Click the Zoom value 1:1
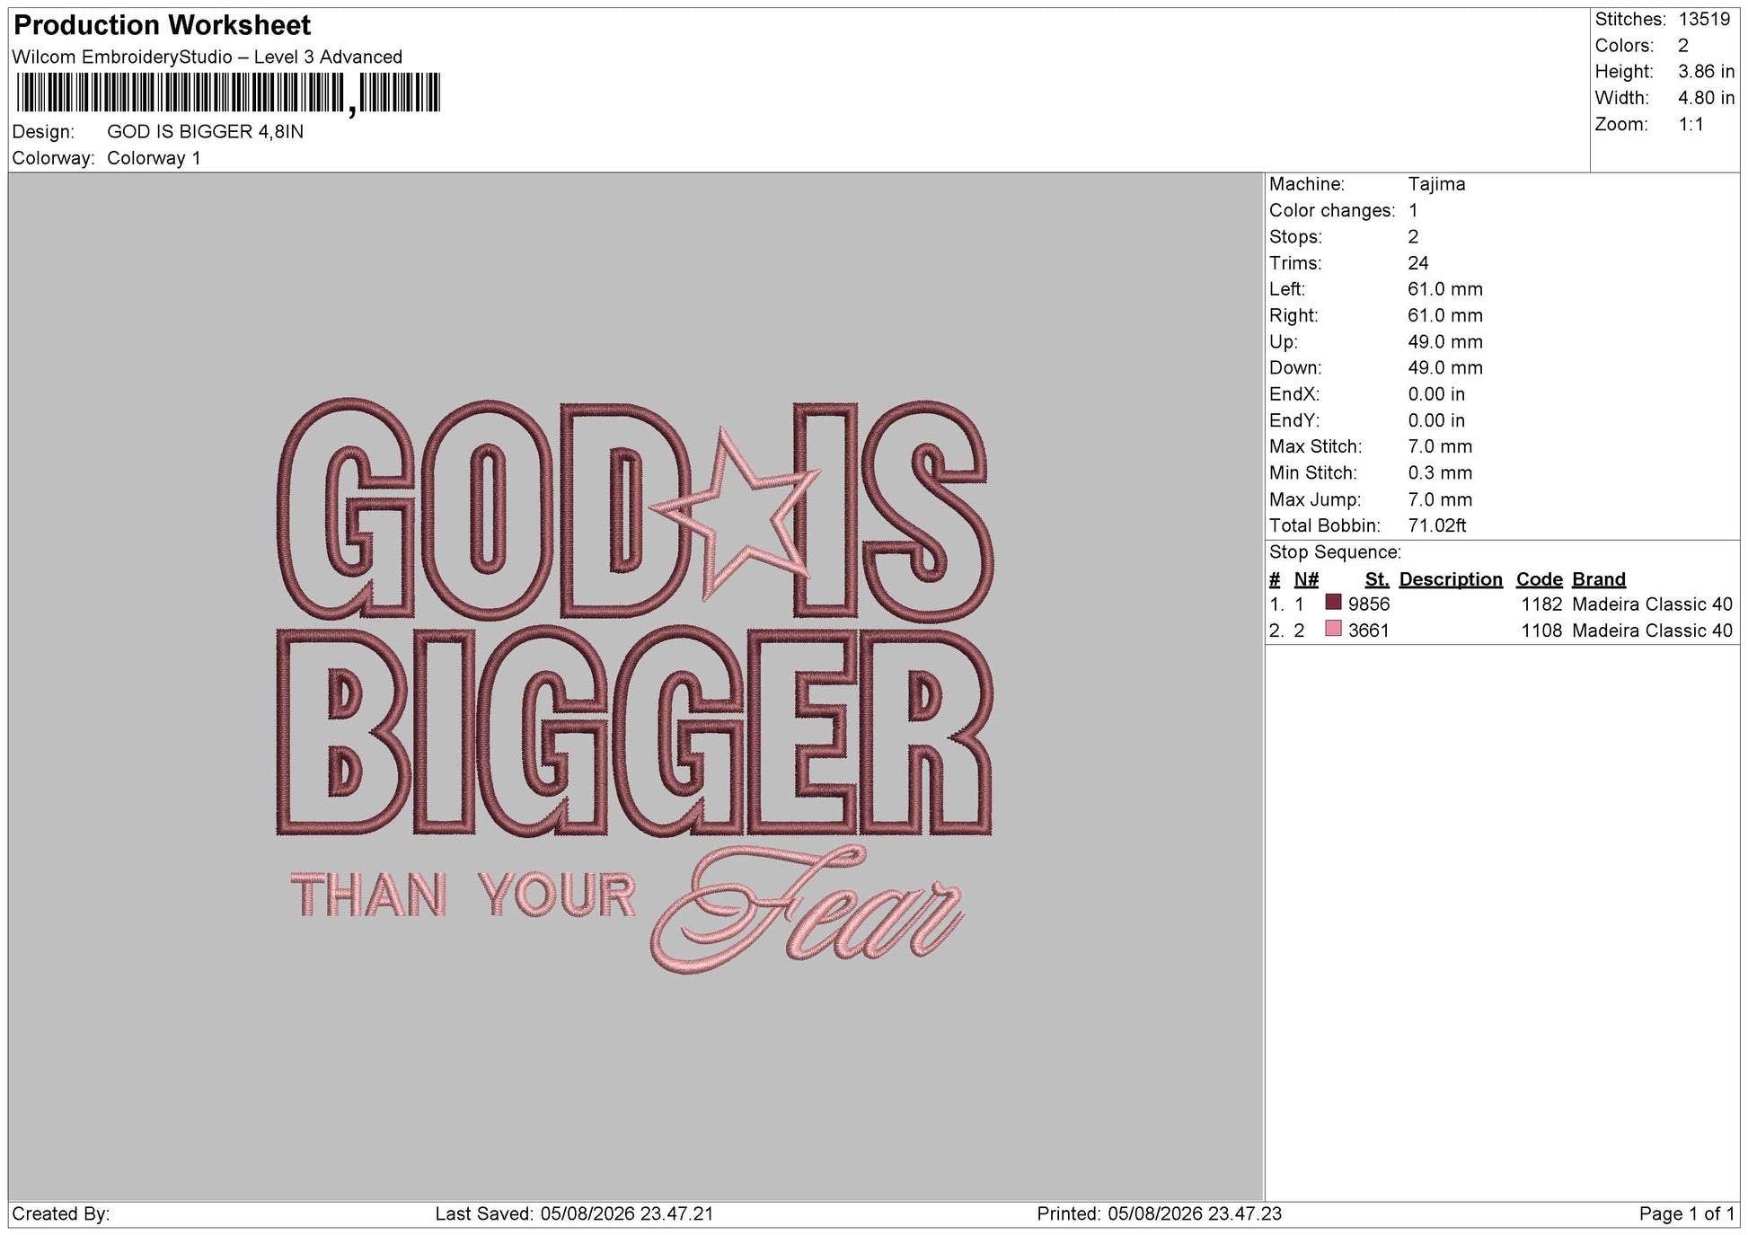 [1691, 125]
